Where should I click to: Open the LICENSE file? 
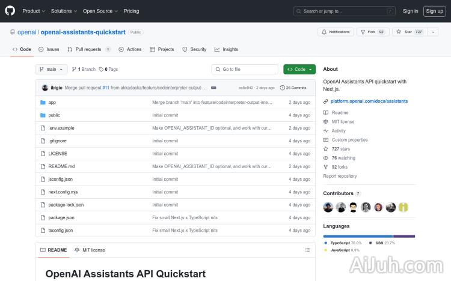58,154
